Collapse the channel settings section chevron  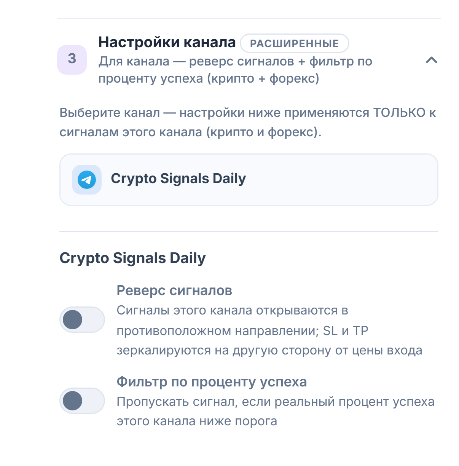point(431,60)
